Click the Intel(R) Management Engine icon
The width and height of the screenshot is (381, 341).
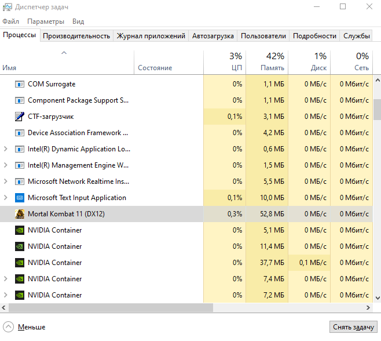click(x=20, y=165)
